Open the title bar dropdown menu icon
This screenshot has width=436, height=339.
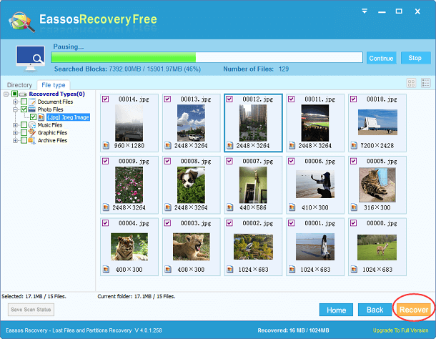coord(365,11)
